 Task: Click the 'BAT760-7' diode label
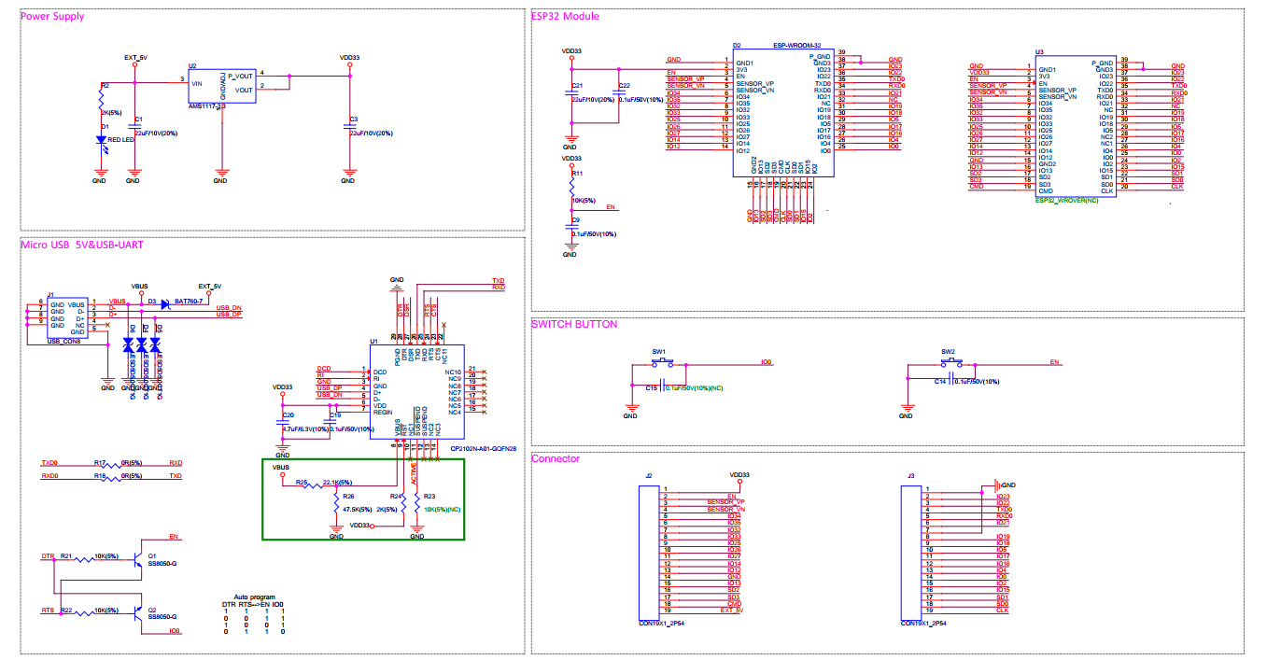tap(189, 302)
